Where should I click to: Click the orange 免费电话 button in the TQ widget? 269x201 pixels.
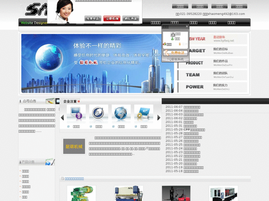click(x=175, y=53)
